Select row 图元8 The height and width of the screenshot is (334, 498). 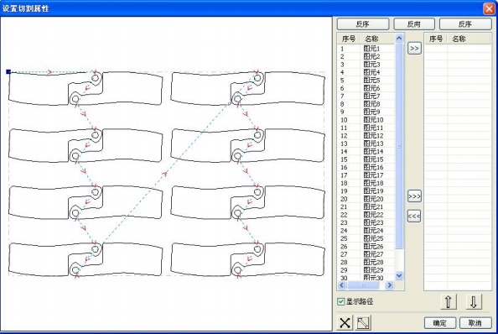(366, 104)
